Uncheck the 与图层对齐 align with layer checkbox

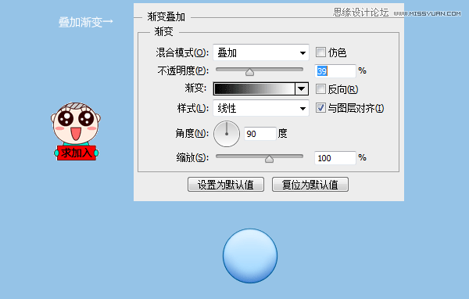click(x=320, y=108)
